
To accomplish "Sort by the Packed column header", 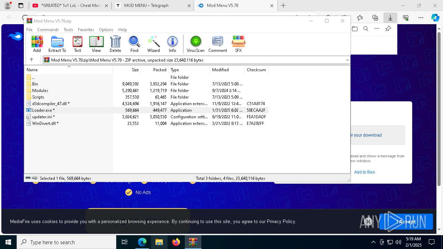I will 155,70.
